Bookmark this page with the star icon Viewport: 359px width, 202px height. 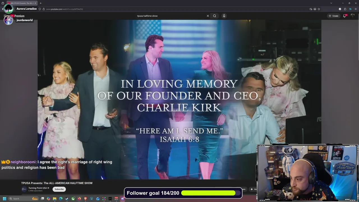click(319, 9)
